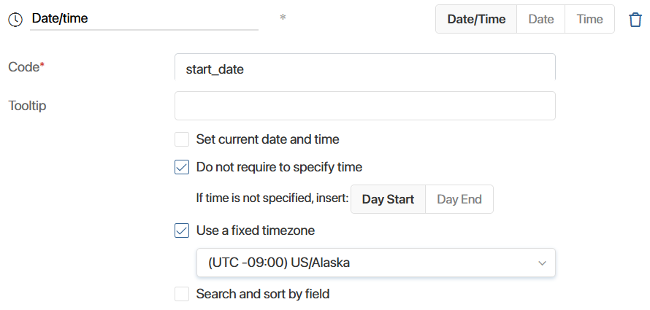
Task: Click the Tooltip label text
Action: click(27, 106)
